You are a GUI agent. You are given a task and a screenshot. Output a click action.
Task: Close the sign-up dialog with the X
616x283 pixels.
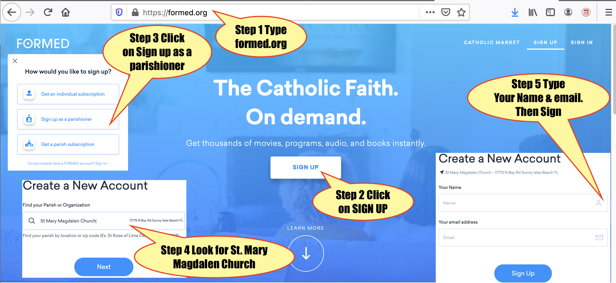point(15,61)
